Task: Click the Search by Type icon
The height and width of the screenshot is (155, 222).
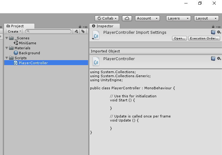Action: click(76, 31)
